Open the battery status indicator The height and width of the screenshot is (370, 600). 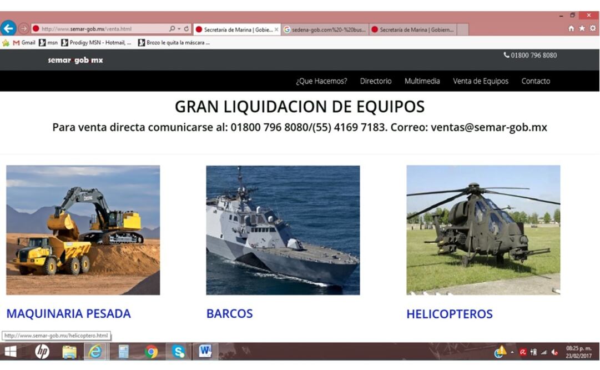tap(534, 352)
